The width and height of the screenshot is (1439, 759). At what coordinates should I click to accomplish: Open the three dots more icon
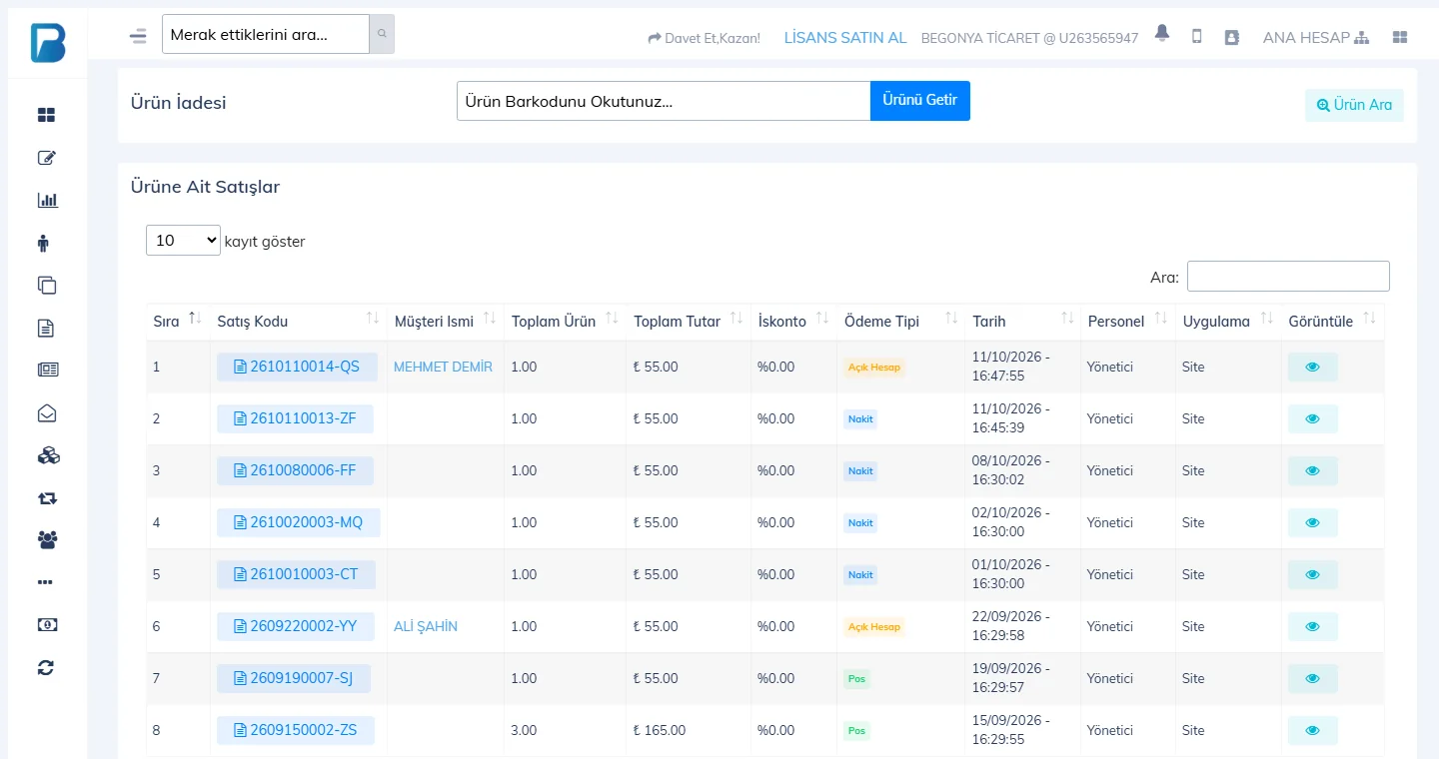(x=45, y=582)
